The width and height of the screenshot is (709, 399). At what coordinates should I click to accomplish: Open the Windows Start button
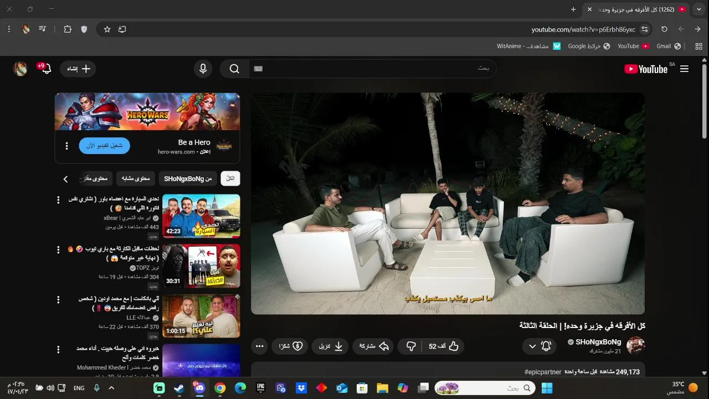pyautogui.click(x=547, y=388)
